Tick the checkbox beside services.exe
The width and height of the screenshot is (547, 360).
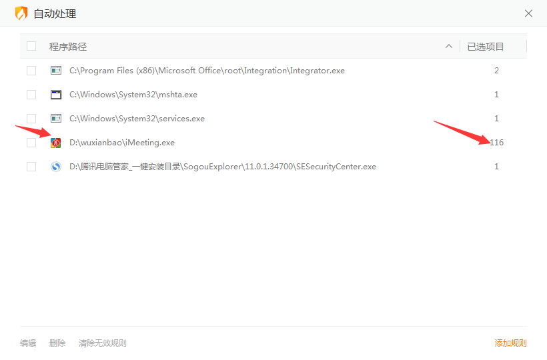tap(31, 119)
